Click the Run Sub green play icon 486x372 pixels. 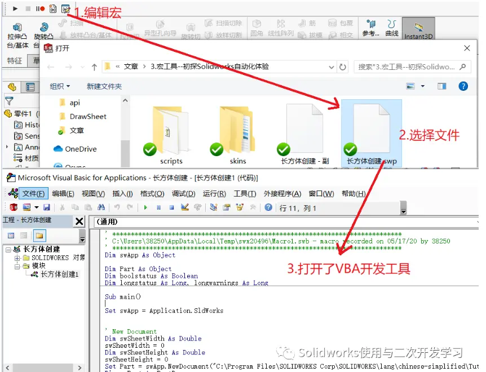pyautogui.click(x=145, y=207)
